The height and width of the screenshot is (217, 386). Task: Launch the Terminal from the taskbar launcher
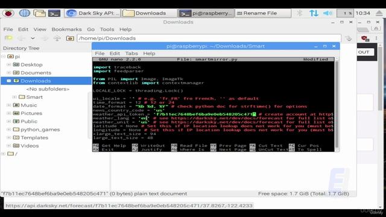[x=54, y=13]
